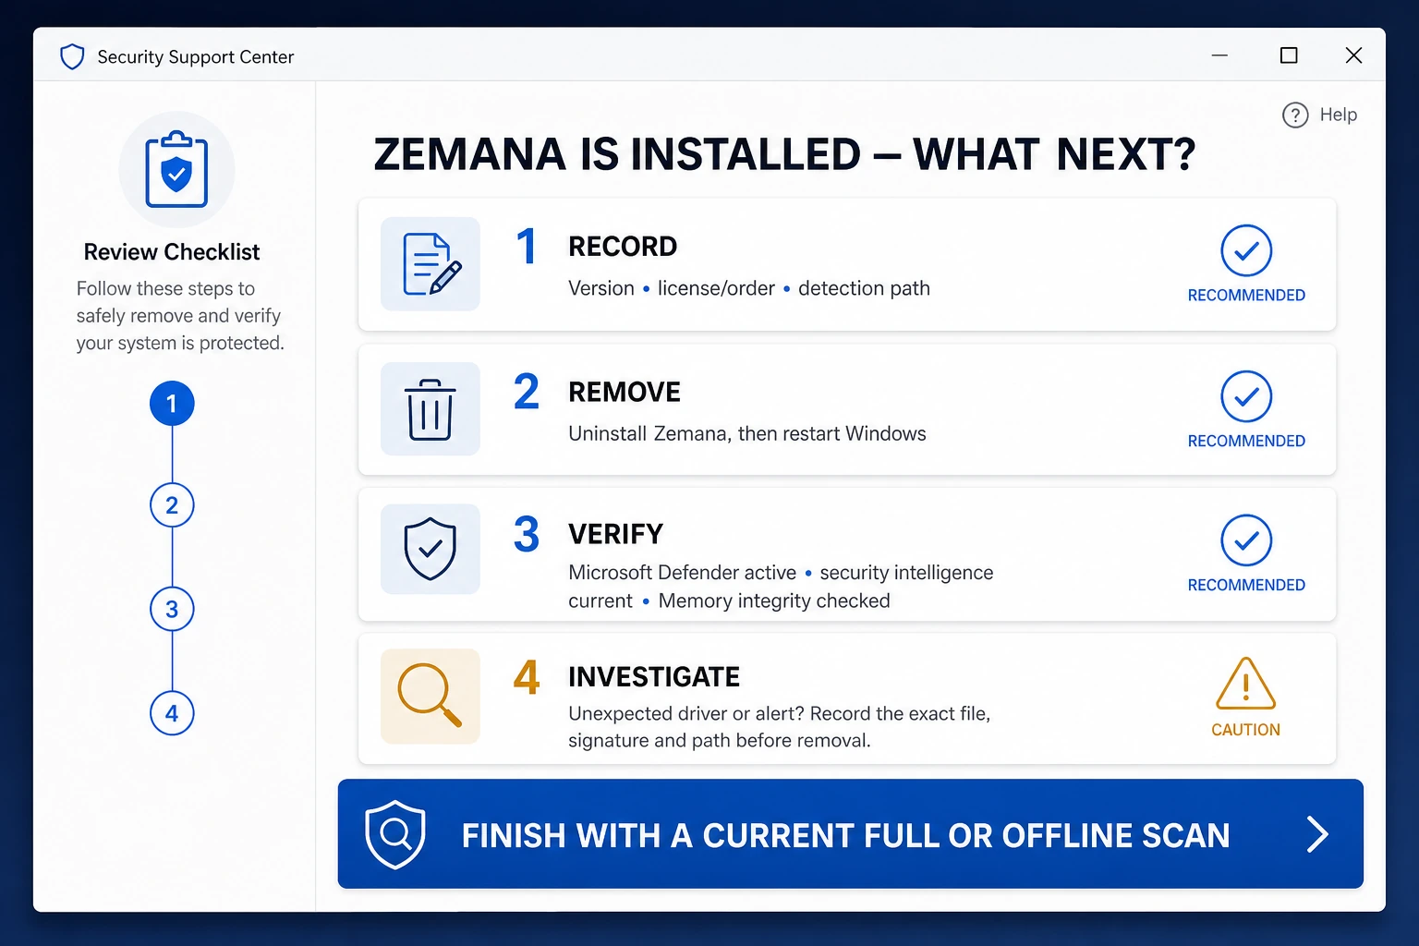The height and width of the screenshot is (946, 1419).
Task: Open the Help question mark icon
Action: 1295,115
